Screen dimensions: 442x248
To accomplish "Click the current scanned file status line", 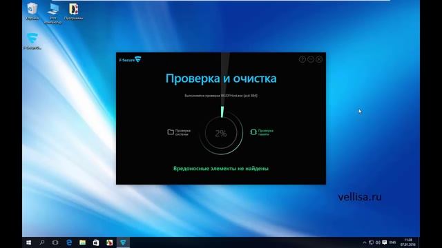I will pyautogui.click(x=221, y=96).
